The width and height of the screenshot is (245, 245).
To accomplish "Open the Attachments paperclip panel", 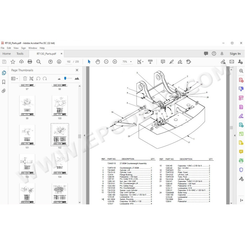I will click(x=4, y=91).
